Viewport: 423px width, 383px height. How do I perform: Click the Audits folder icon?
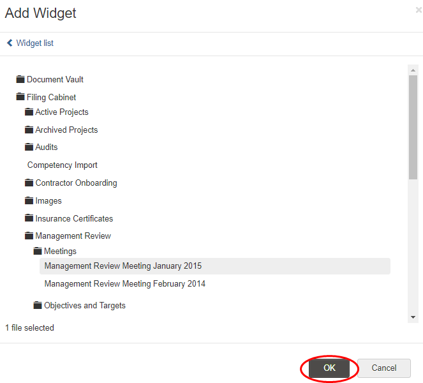[x=29, y=147]
